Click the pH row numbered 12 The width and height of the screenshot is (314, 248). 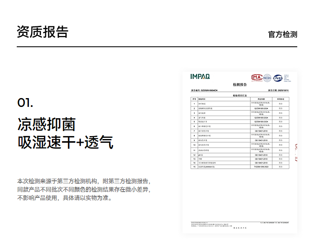pos(240,155)
